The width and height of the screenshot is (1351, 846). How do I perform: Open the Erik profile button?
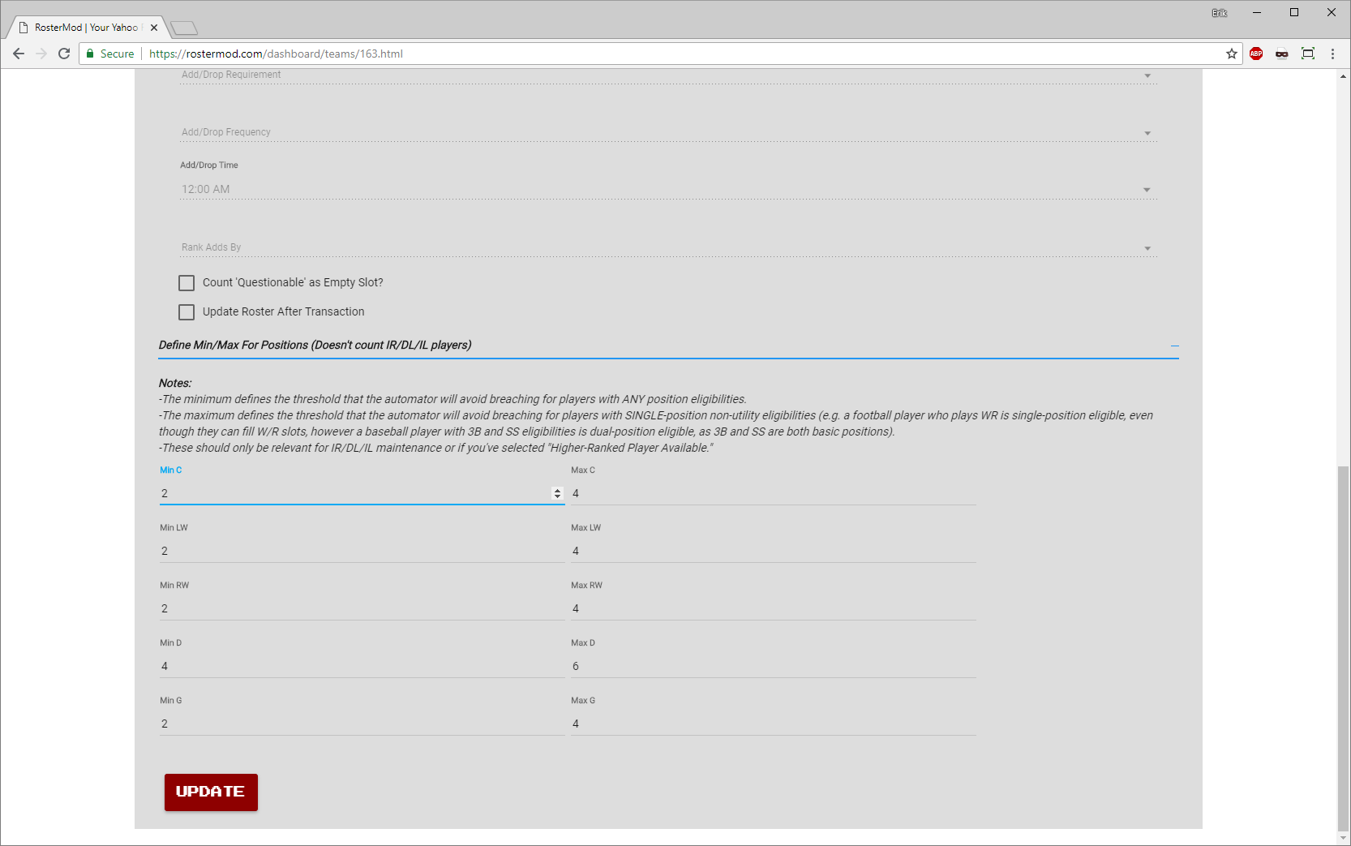coord(1219,13)
